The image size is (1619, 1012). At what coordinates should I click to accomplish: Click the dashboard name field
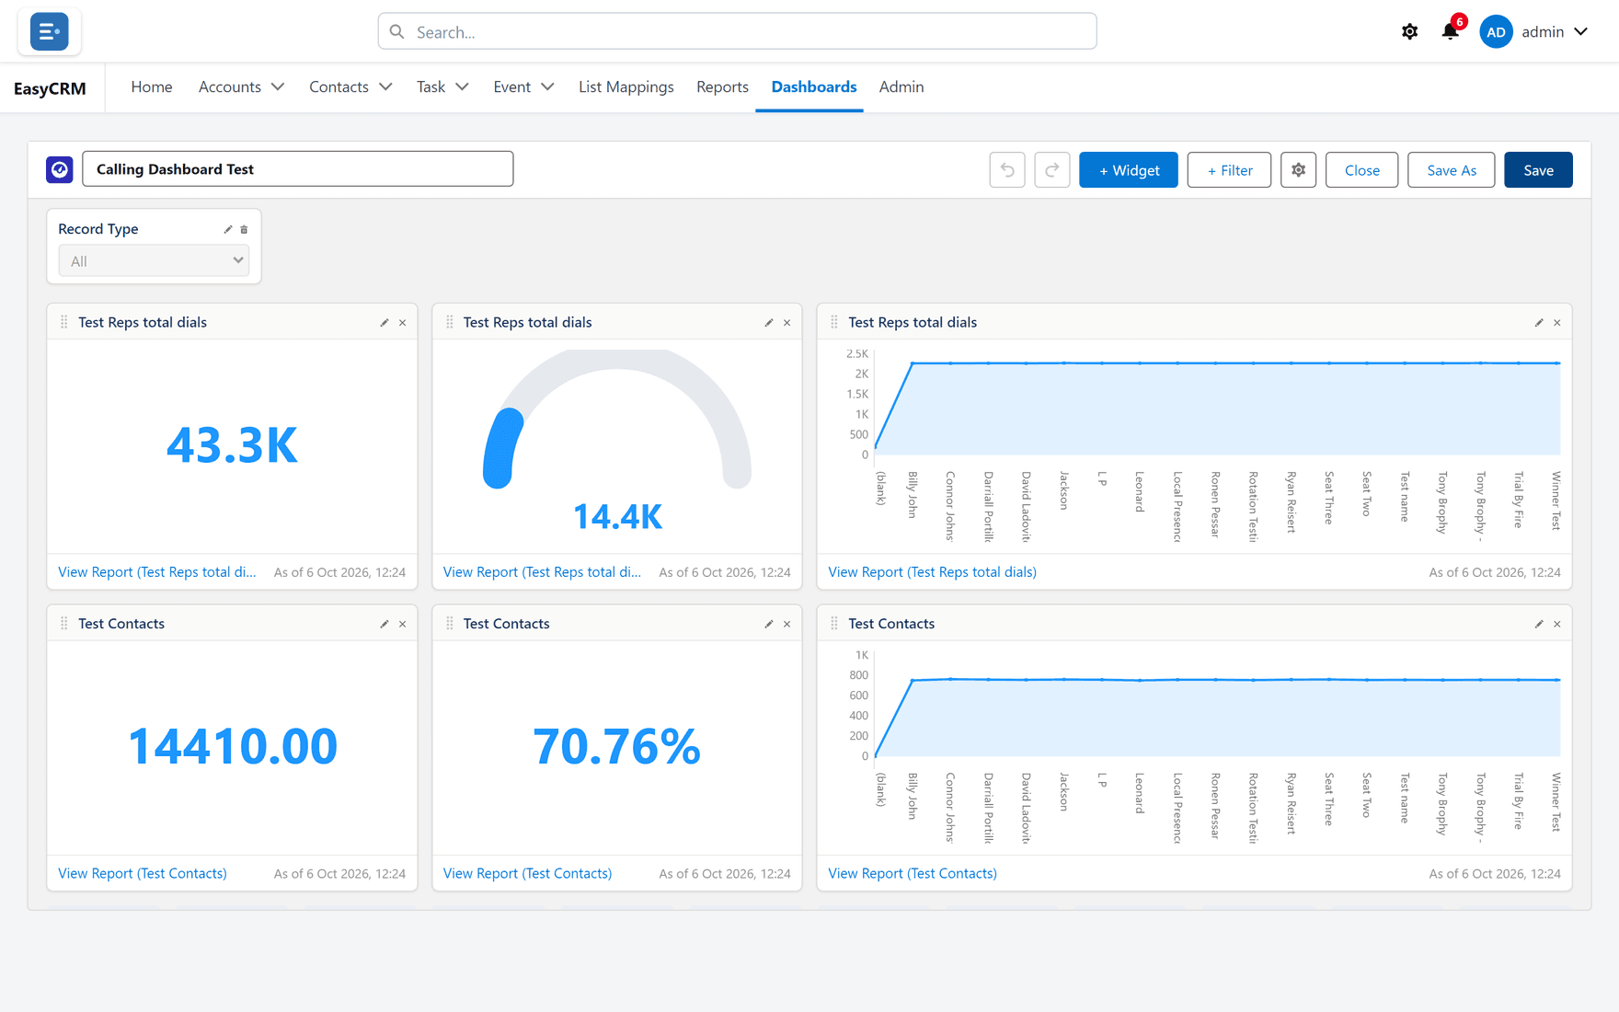tap(298, 169)
